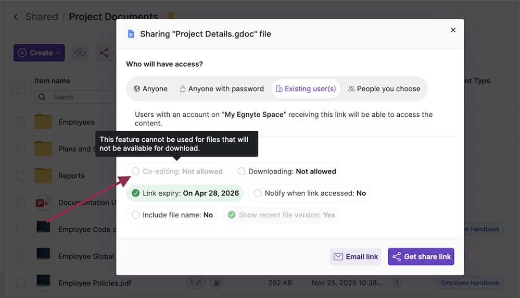The width and height of the screenshot is (520, 298).
Task: Click Get share link button
Action: (421, 256)
